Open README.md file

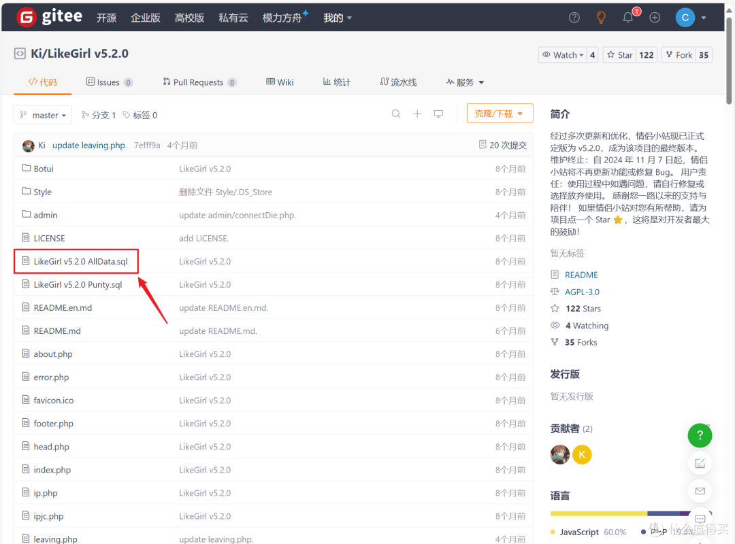coord(57,330)
